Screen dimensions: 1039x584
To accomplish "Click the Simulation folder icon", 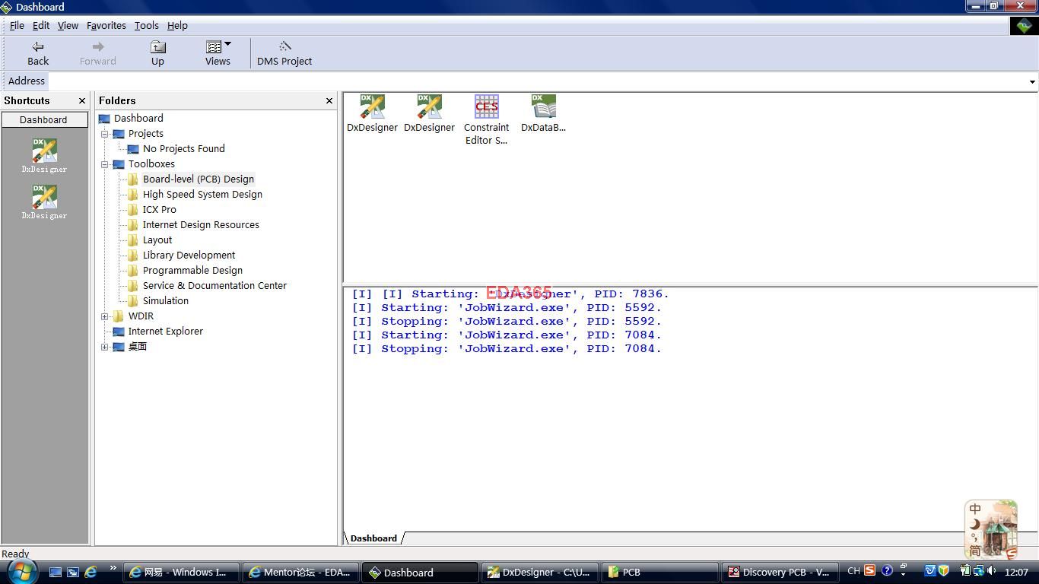I will coord(133,300).
